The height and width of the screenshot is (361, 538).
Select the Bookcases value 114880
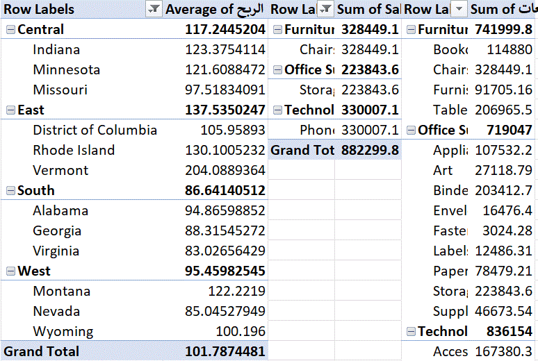510,50
